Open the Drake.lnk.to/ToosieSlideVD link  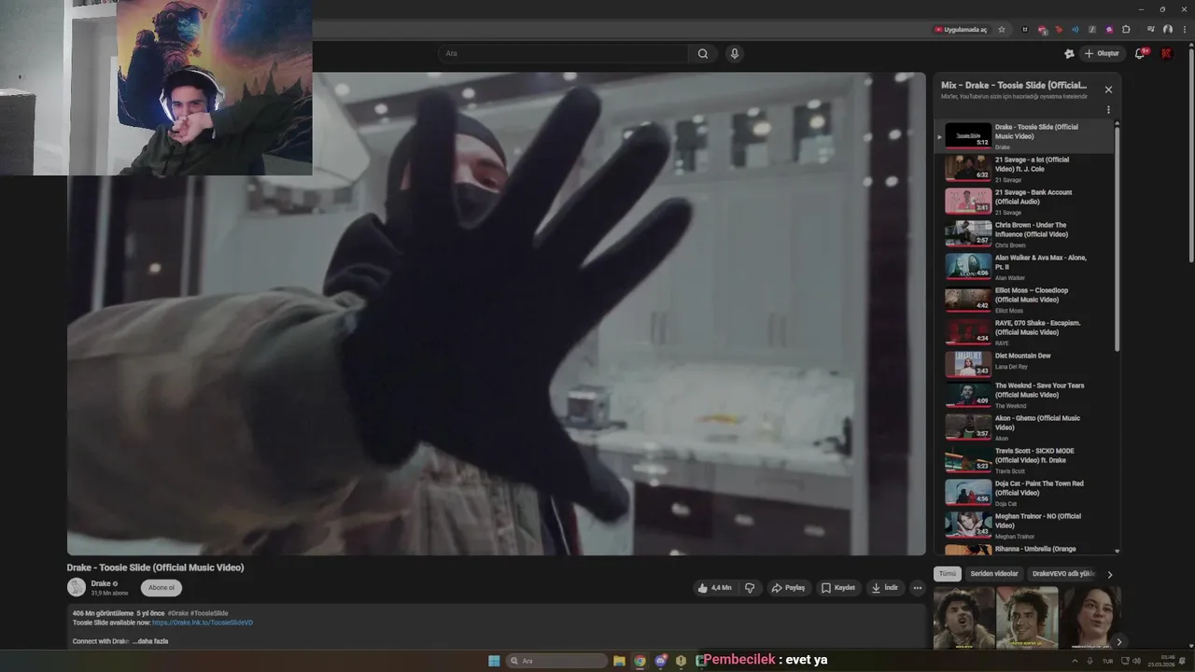203,623
